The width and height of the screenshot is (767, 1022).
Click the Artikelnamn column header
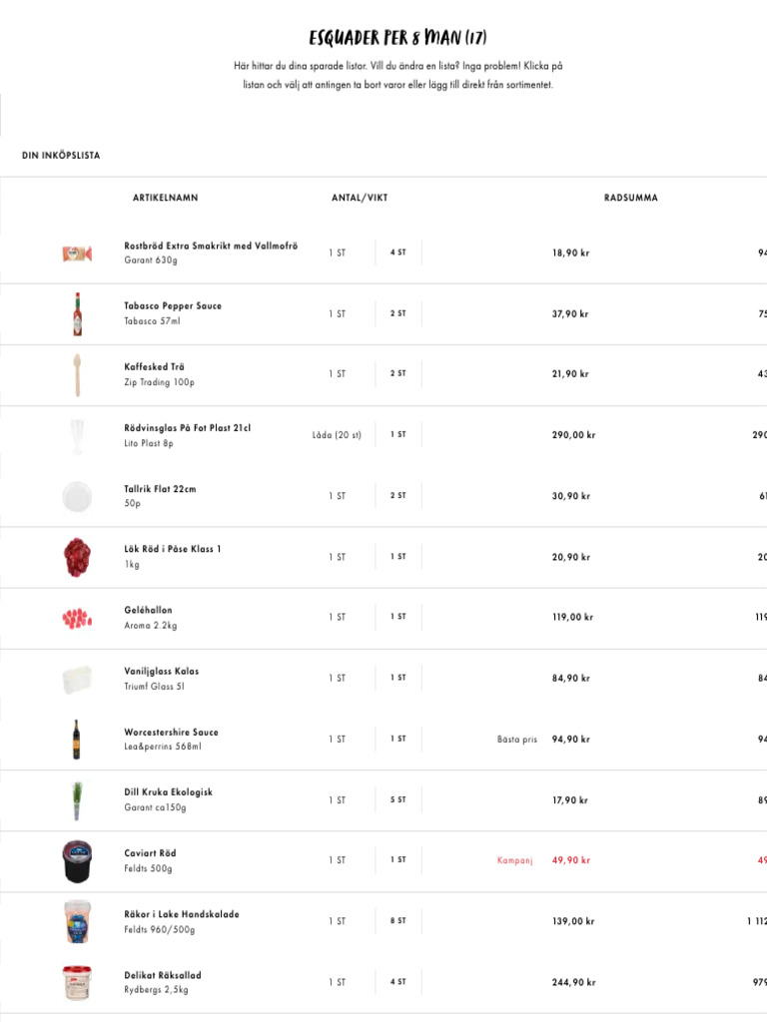pos(165,198)
